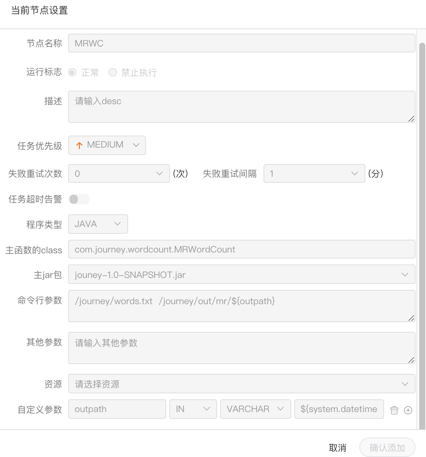Add a new custom parameter with plus icon
Viewport: 426px width, 457px height.
click(408, 410)
